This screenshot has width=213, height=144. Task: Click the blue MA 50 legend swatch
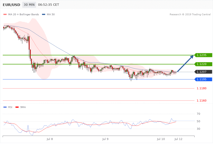pyautogui.click(x=44, y=14)
